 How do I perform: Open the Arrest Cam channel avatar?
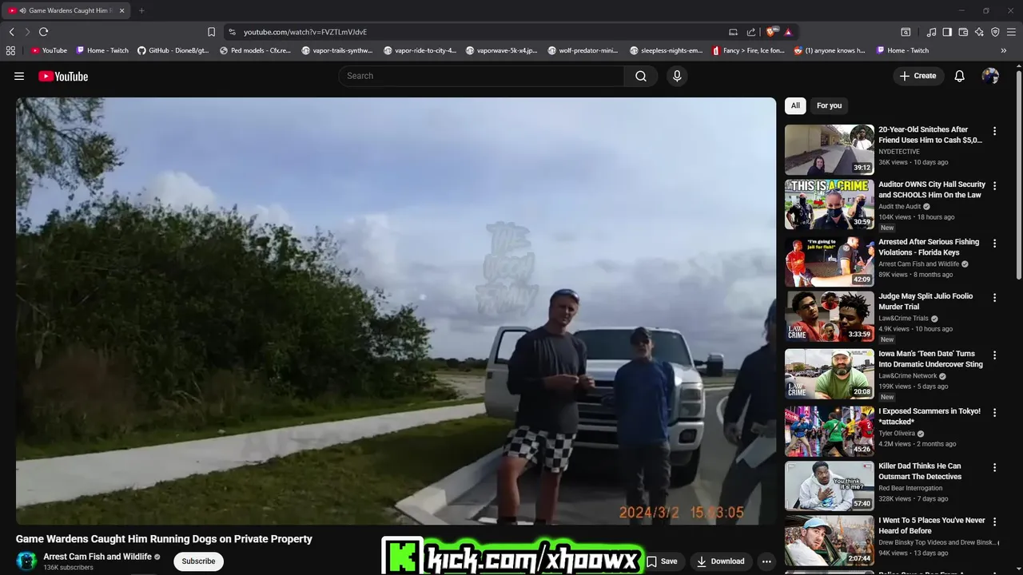(26, 561)
